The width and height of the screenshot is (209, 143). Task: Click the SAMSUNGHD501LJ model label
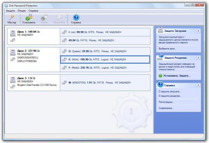(28, 58)
